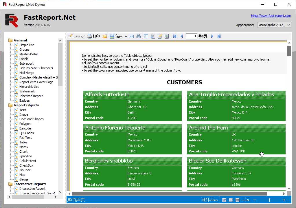
Task: Click the zoom out minus button
Action: (x=255, y=200)
